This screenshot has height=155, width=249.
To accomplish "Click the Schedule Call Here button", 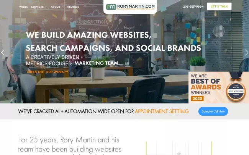I will tap(213, 111).
